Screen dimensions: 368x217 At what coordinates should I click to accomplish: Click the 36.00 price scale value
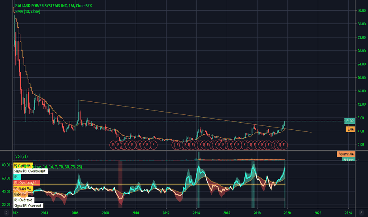[x=361, y=24]
